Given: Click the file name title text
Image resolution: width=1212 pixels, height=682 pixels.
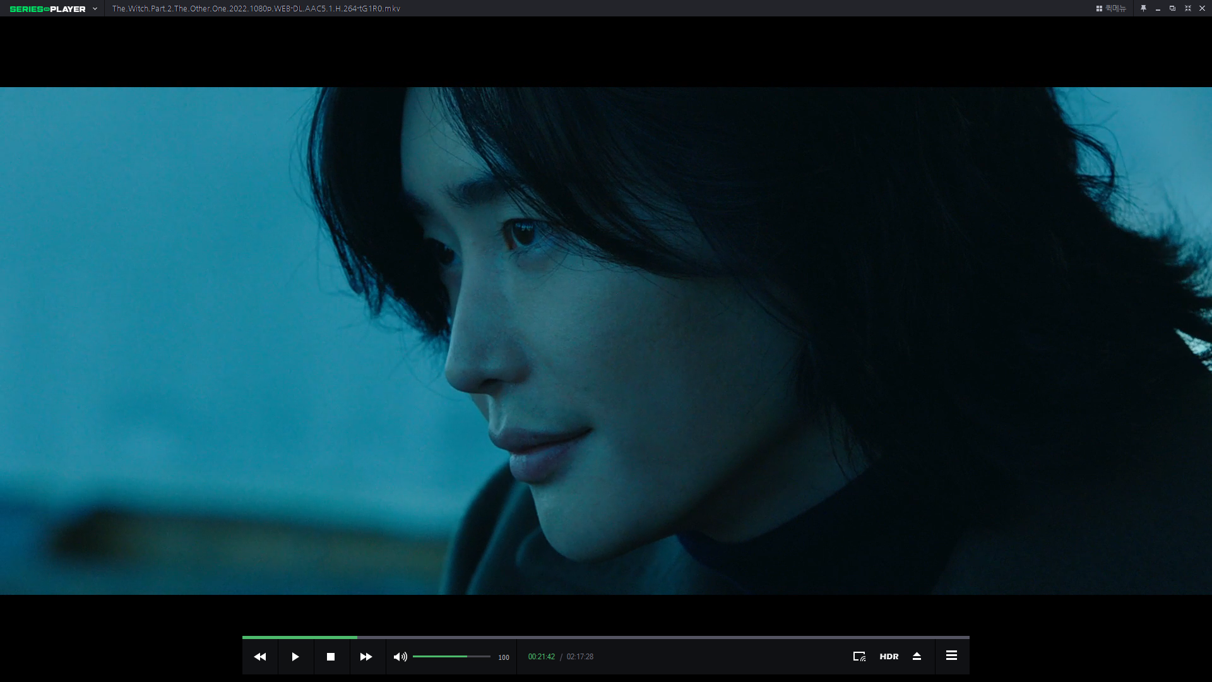Looking at the screenshot, I should tap(256, 9).
